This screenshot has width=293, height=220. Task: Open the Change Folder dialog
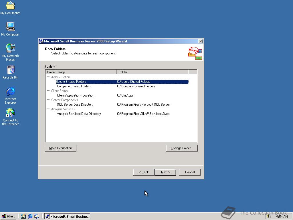coord(182,148)
